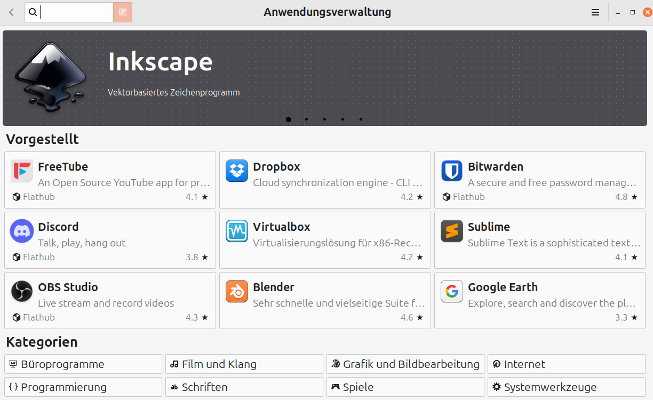This screenshot has width=653, height=400.
Task: Open the Inkscape featured banner
Action: click(x=325, y=78)
